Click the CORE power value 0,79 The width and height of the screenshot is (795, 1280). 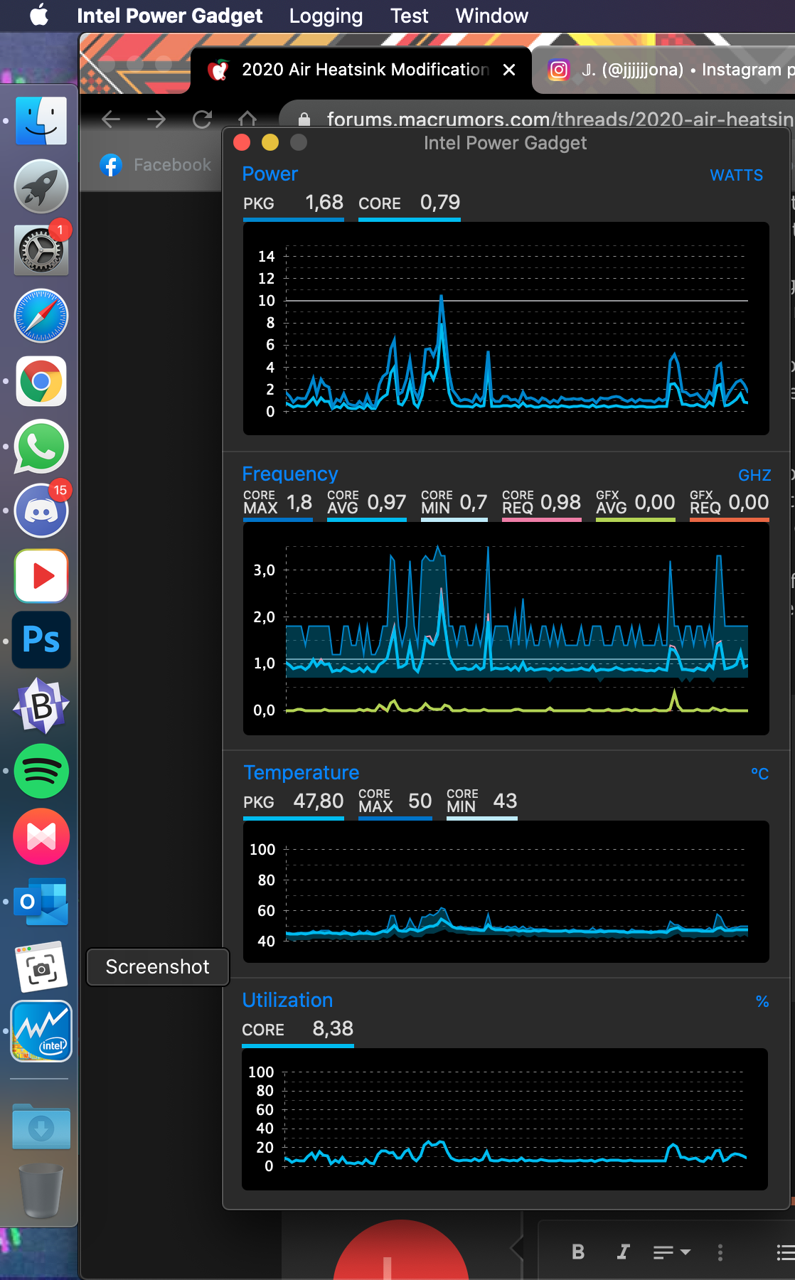click(x=440, y=203)
